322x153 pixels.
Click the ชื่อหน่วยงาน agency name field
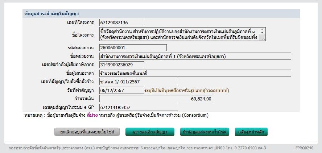coord(195,56)
